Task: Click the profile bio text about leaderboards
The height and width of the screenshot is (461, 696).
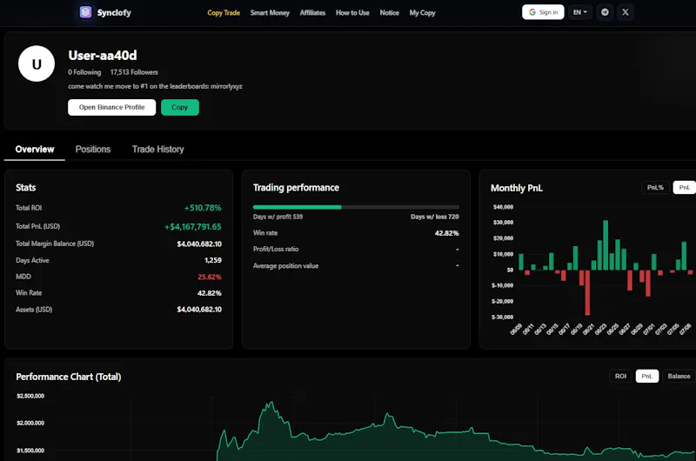Action: tap(155, 86)
